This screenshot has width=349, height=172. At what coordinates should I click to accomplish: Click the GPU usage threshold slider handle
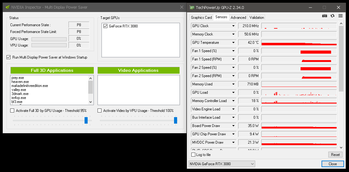(x=86, y=120)
